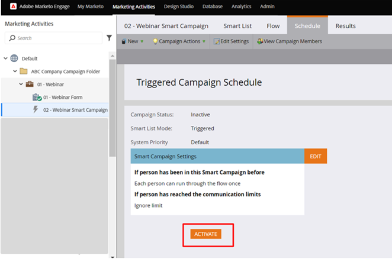This screenshot has width=392, height=259.
Task: Open the Admin section
Action: tap(267, 7)
